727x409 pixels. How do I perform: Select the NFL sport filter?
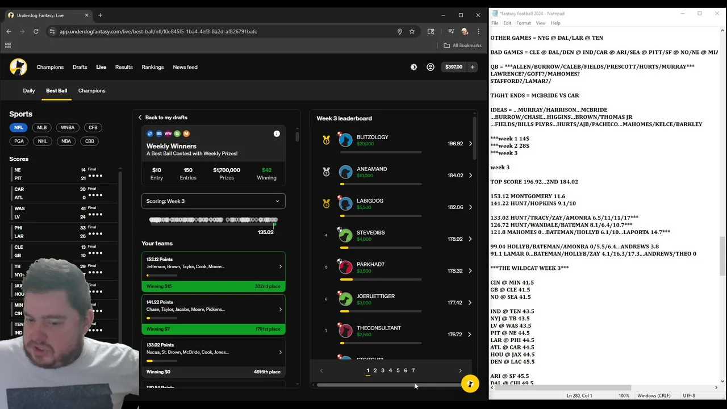coord(19,128)
